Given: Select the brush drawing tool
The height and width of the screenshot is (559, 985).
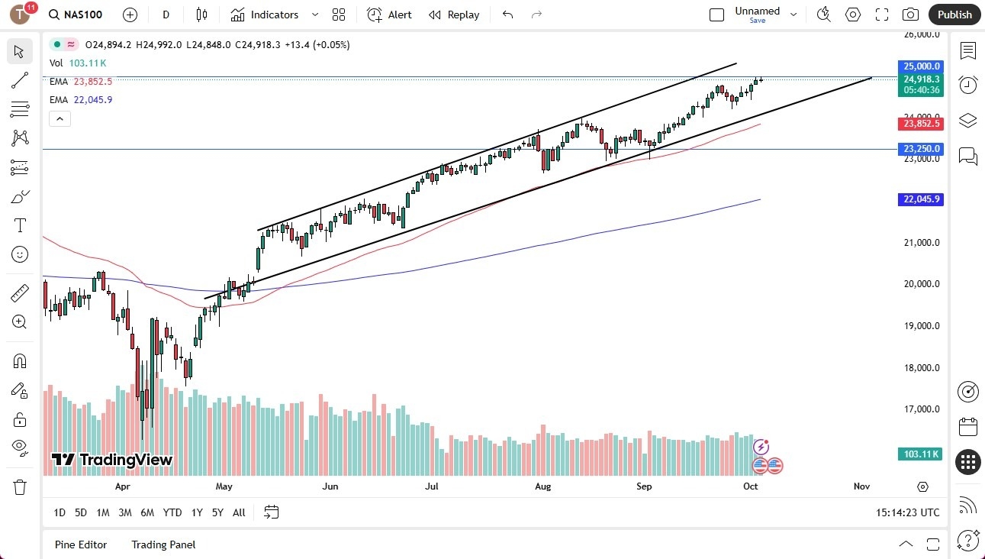Looking at the screenshot, I should (19, 196).
